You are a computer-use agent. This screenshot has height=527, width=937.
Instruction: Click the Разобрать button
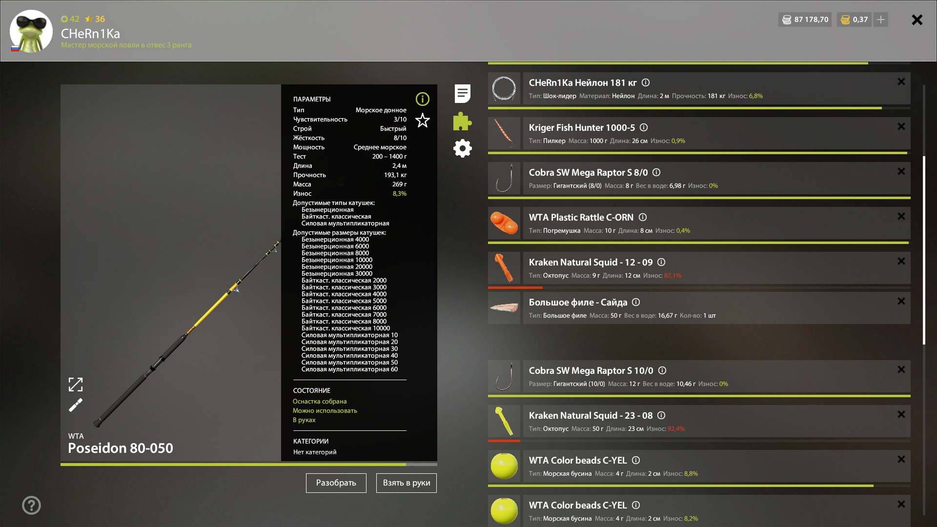click(x=336, y=483)
